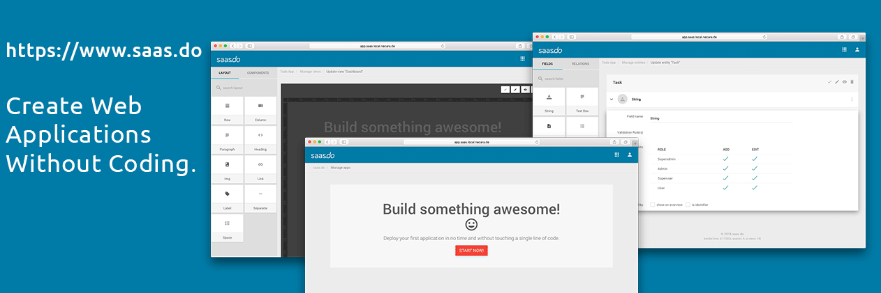
Task: Toggle ADD permission for Admin role
Action: pyautogui.click(x=725, y=168)
